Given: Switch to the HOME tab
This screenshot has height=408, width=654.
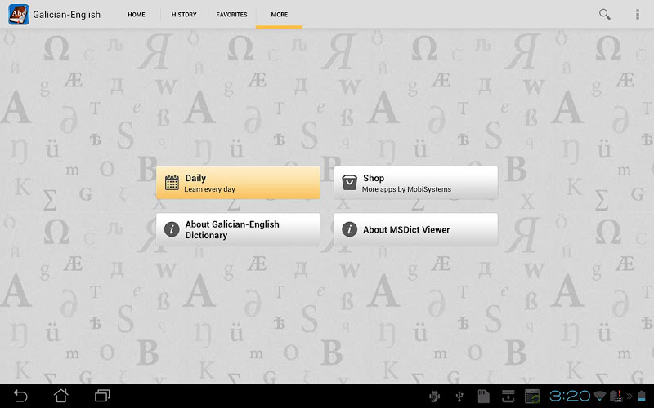Looking at the screenshot, I should tap(137, 15).
